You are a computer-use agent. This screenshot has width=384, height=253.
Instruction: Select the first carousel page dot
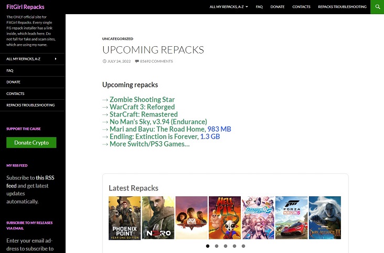tap(208, 246)
